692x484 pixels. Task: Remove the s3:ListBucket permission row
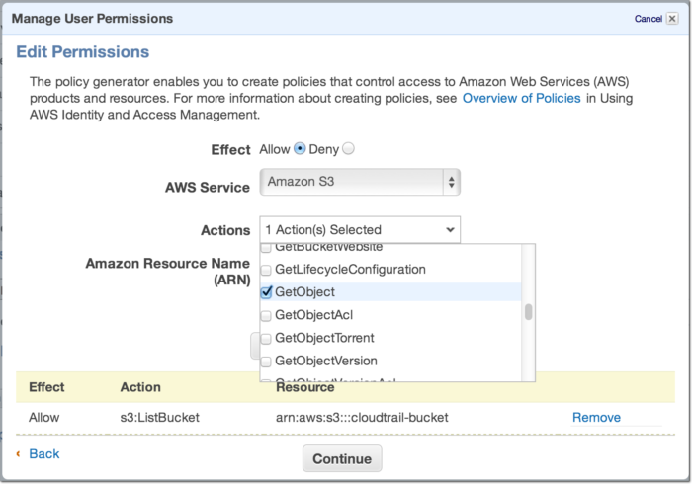point(596,417)
